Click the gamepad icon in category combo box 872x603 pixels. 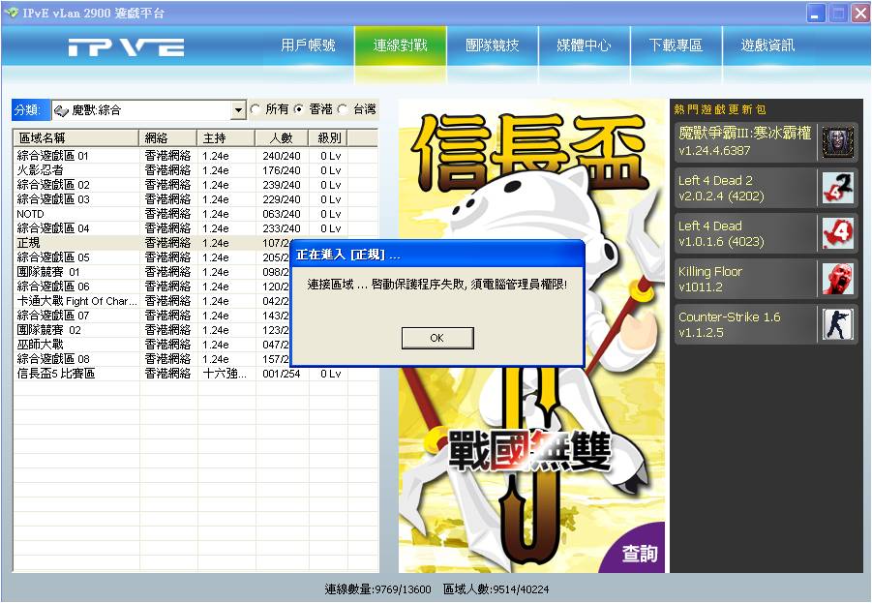(61, 110)
